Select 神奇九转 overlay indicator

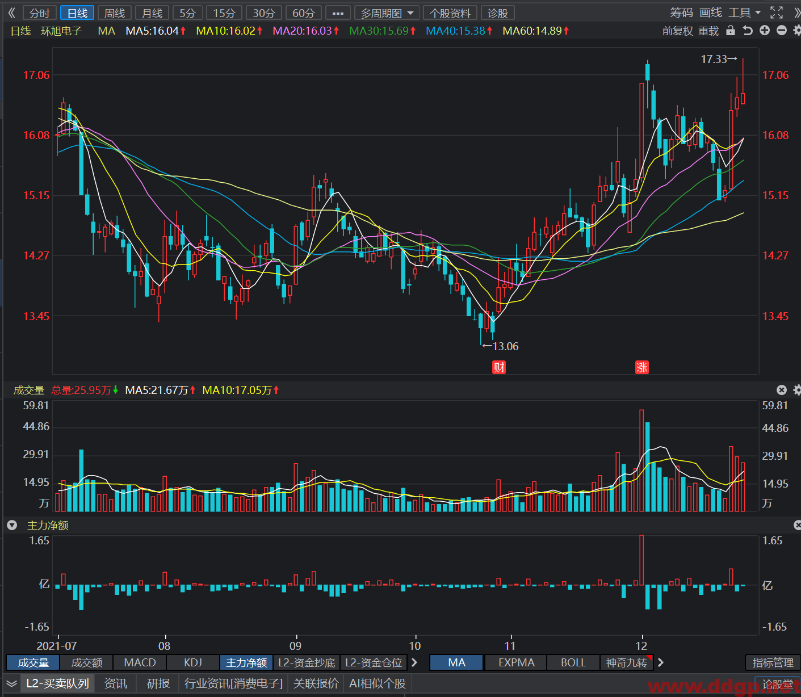click(627, 662)
